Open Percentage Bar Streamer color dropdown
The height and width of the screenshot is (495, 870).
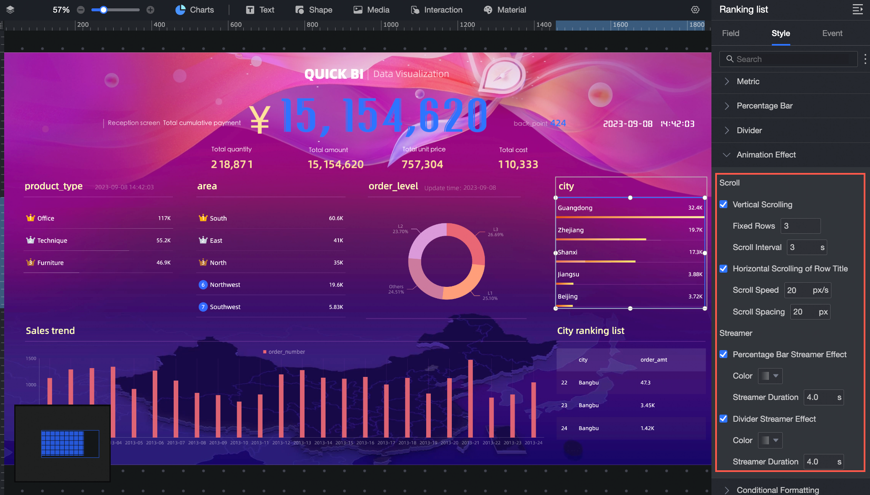point(770,376)
